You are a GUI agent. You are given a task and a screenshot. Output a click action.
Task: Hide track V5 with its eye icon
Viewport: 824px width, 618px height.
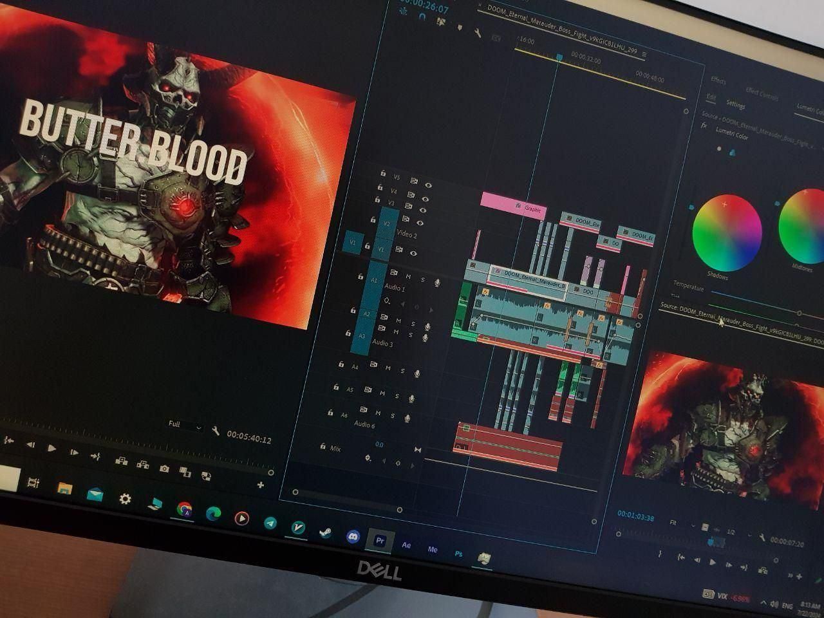pos(429,185)
